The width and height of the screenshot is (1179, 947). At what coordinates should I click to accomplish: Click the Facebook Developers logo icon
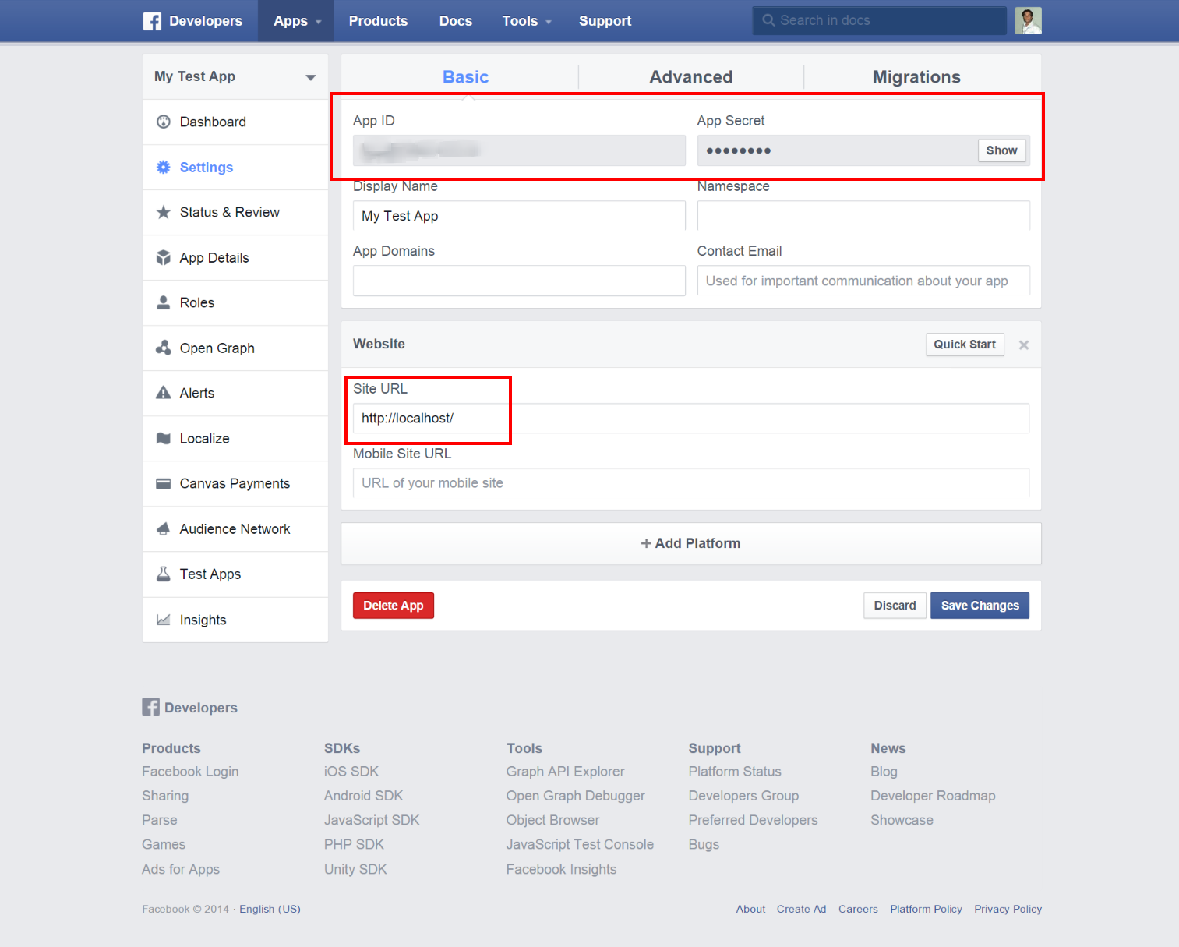pyautogui.click(x=152, y=21)
